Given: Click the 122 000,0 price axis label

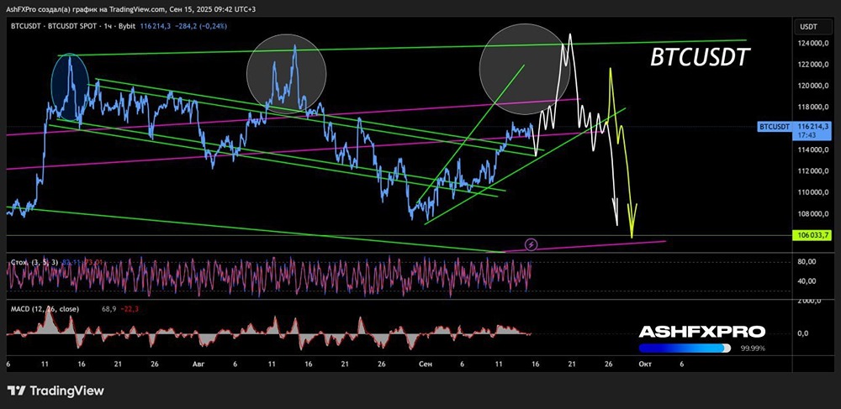Looking at the screenshot, I should (x=812, y=65).
